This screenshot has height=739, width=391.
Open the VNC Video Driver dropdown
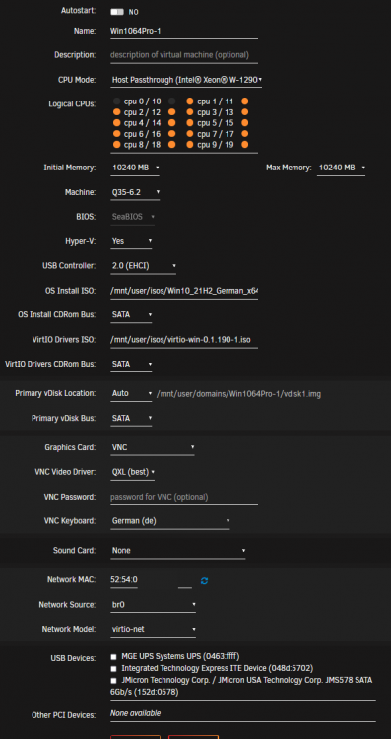[133, 472]
